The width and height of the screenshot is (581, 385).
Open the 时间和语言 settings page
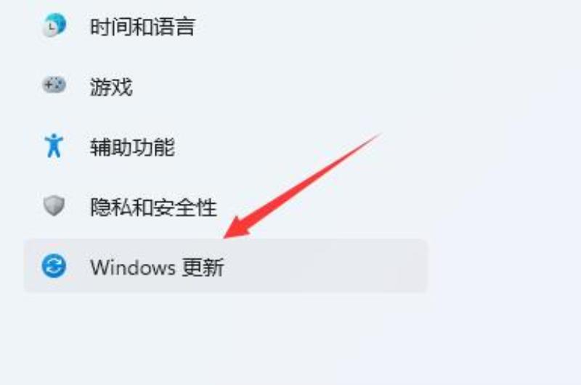[x=226, y=27]
